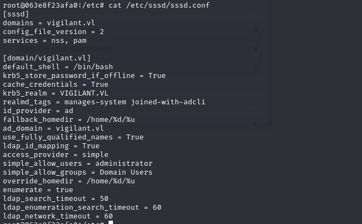362x224 pixels.
Task: Click the ldap_search_timeout = 50 line
Action: pos(55,198)
